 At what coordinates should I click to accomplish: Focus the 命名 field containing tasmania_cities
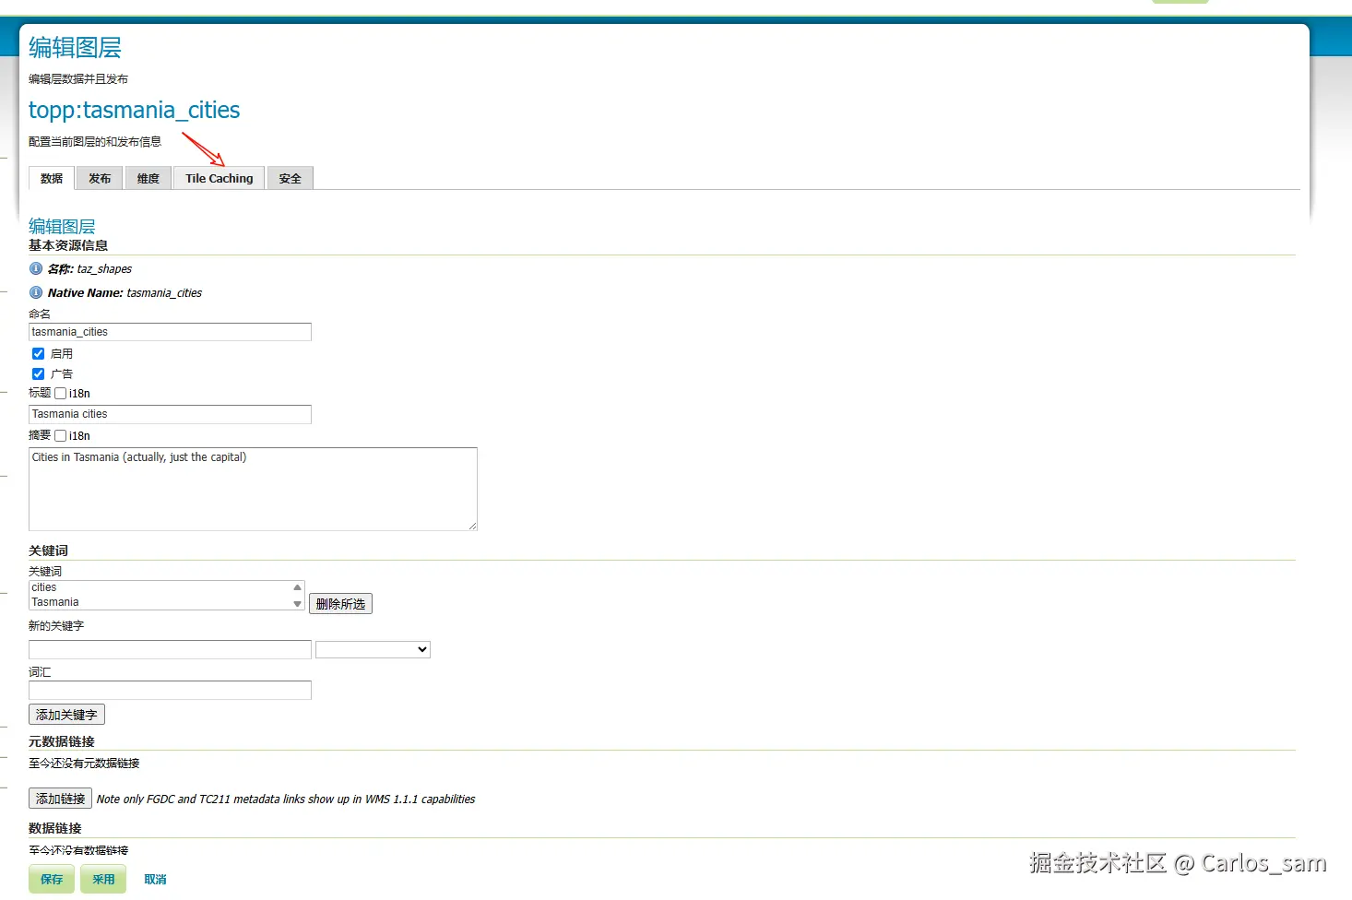170,332
